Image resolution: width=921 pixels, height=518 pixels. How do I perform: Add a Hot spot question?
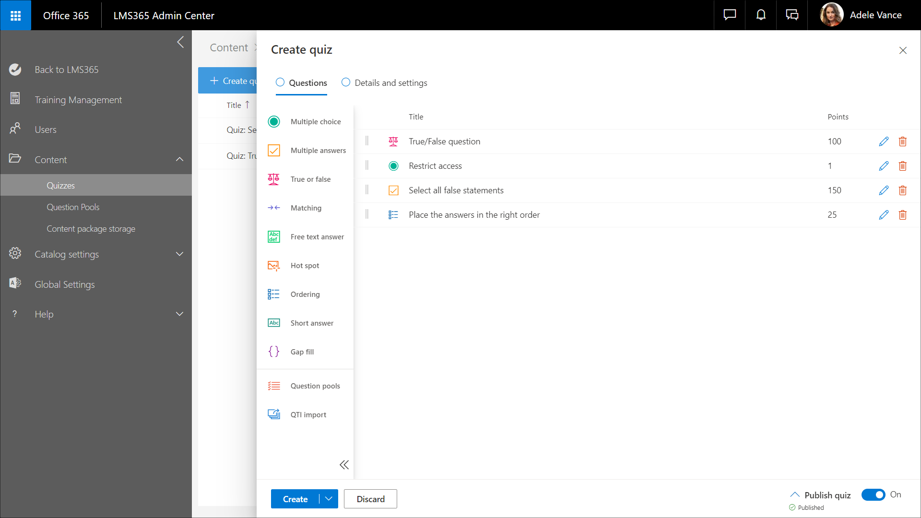point(305,266)
